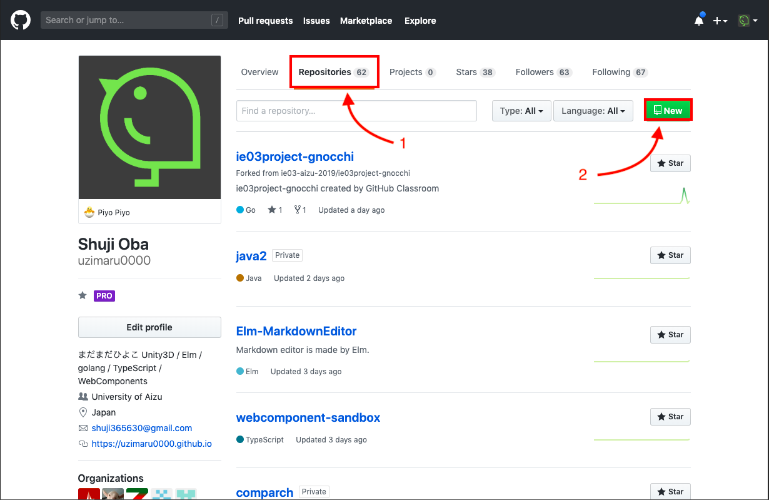Open Explore in top navigation

420,21
